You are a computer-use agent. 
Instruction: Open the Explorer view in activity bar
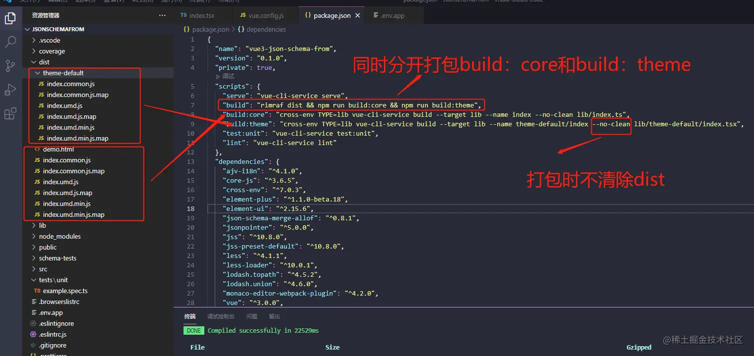[x=10, y=18]
